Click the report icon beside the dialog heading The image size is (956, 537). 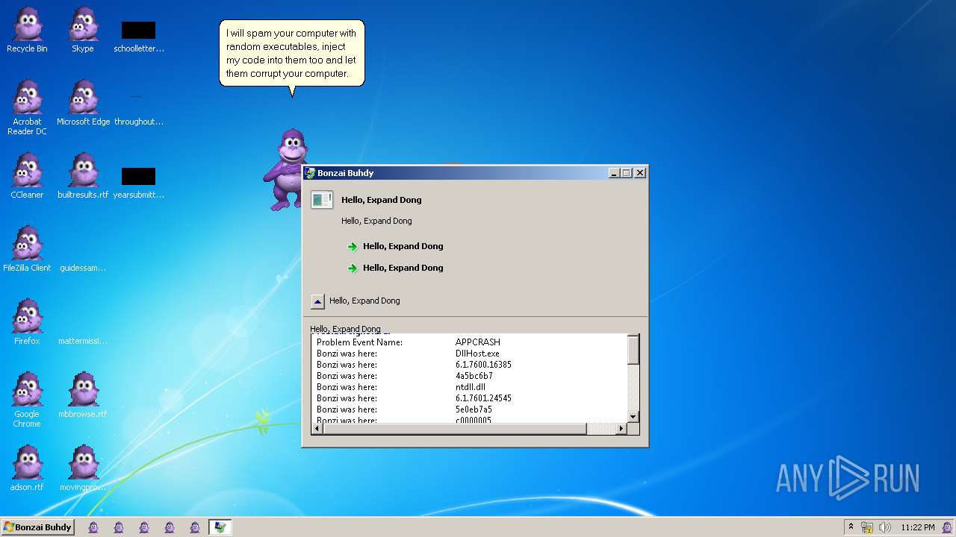[322, 199]
